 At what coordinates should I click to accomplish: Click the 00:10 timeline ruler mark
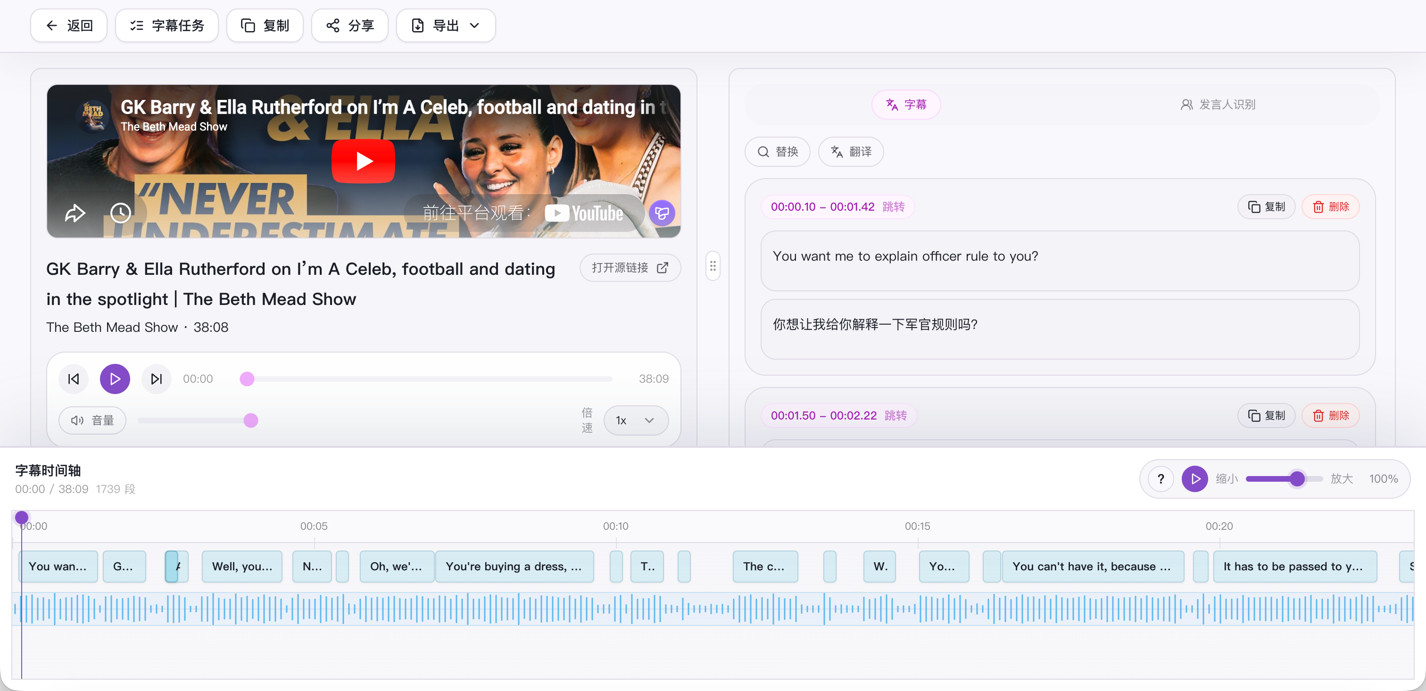tap(615, 526)
